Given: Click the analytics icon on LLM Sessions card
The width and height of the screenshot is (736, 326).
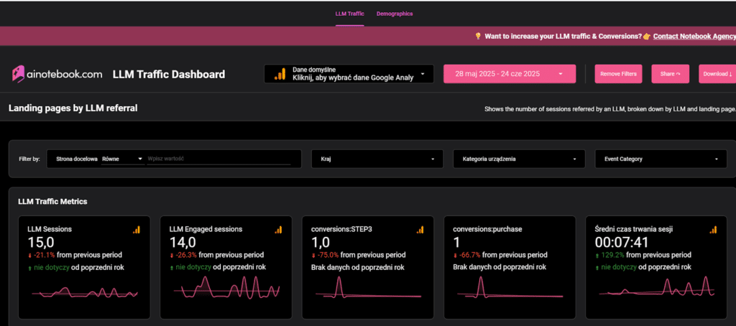Looking at the screenshot, I should coord(136,229).
